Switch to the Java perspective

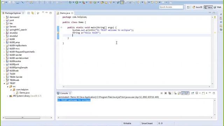(208, 7)
